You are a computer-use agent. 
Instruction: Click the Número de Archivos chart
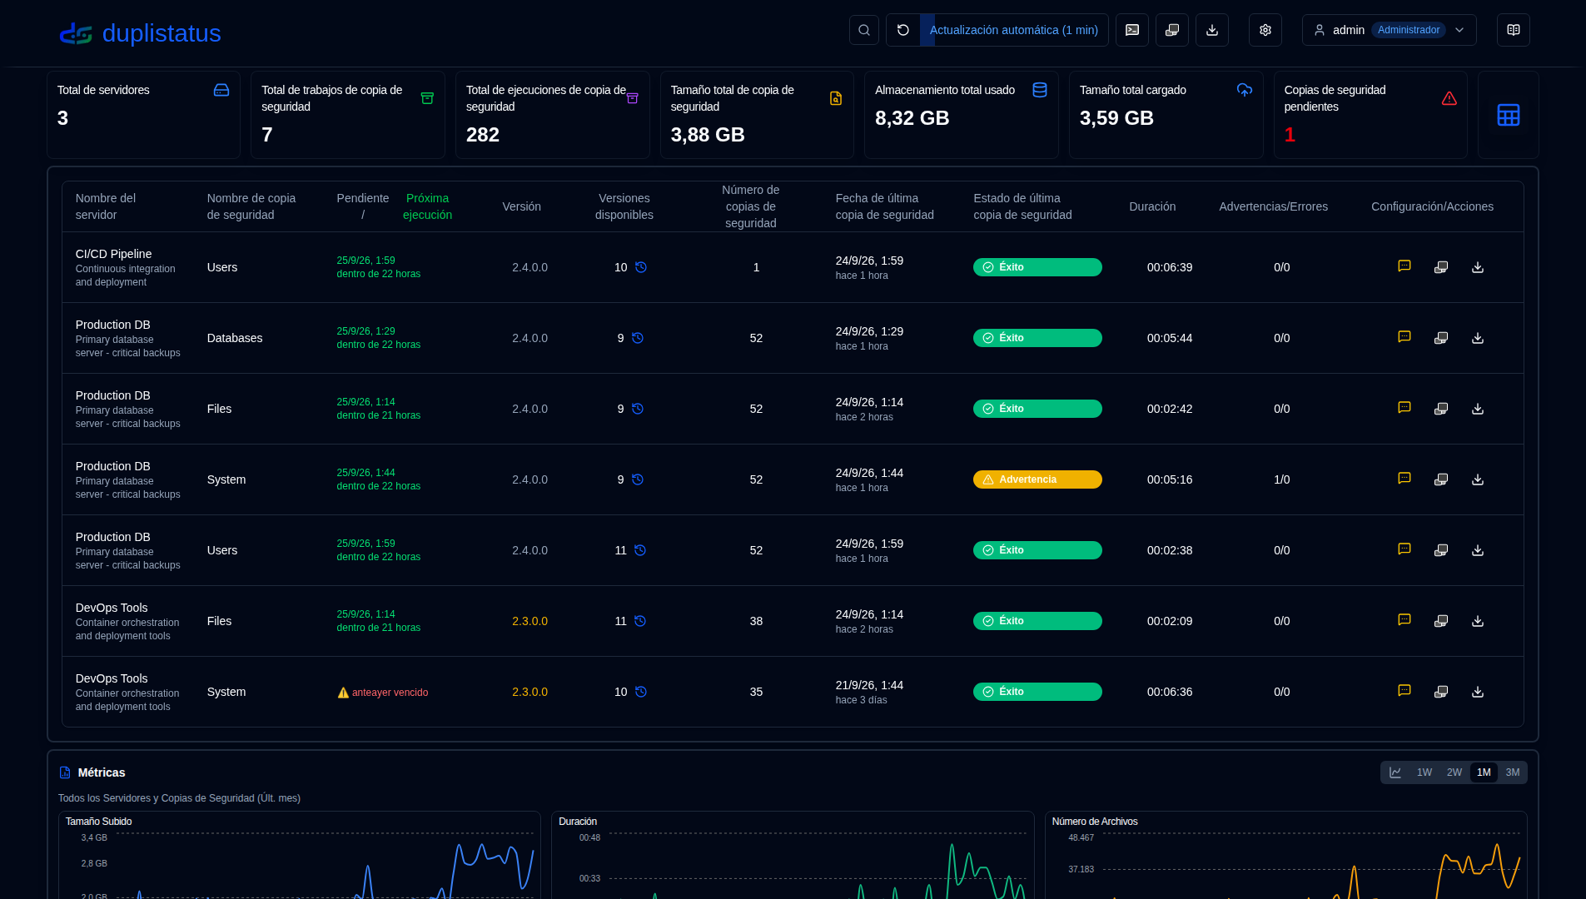click(x=1285, y=855)
